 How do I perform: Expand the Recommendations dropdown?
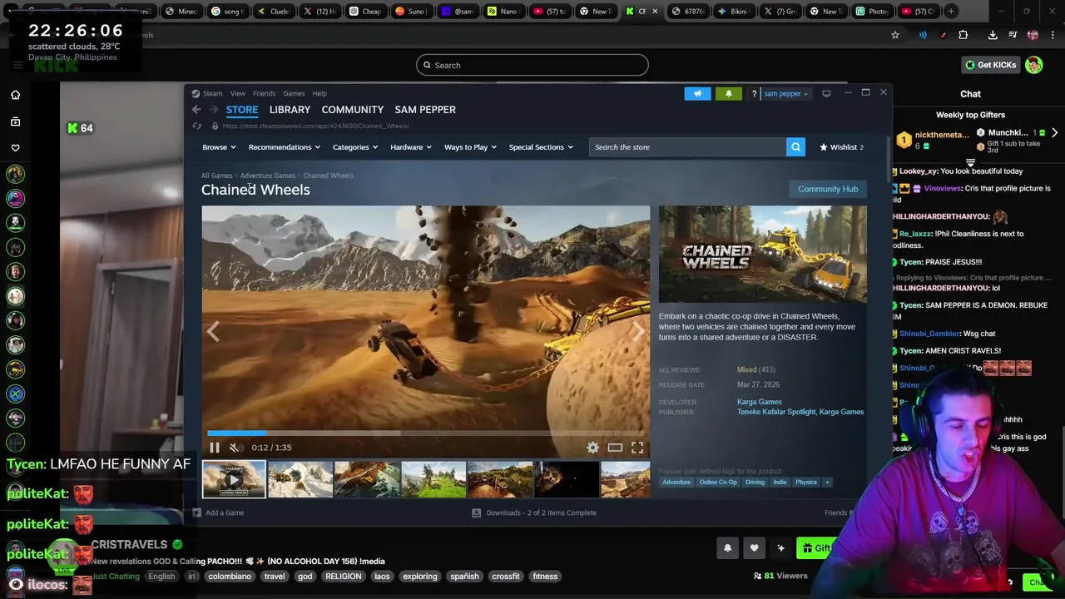tap(285, 147)
